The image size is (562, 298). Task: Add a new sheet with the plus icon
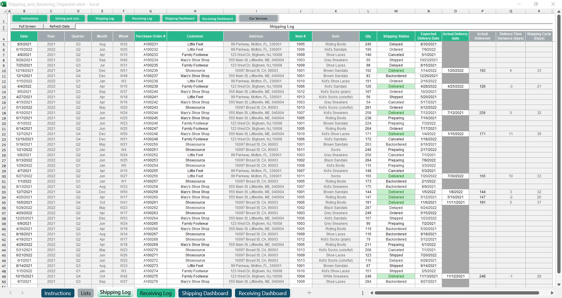pos(309,293)
